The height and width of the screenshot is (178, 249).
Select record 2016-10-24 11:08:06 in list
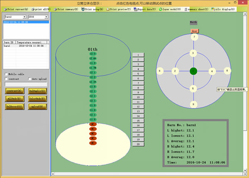[26, 22]
